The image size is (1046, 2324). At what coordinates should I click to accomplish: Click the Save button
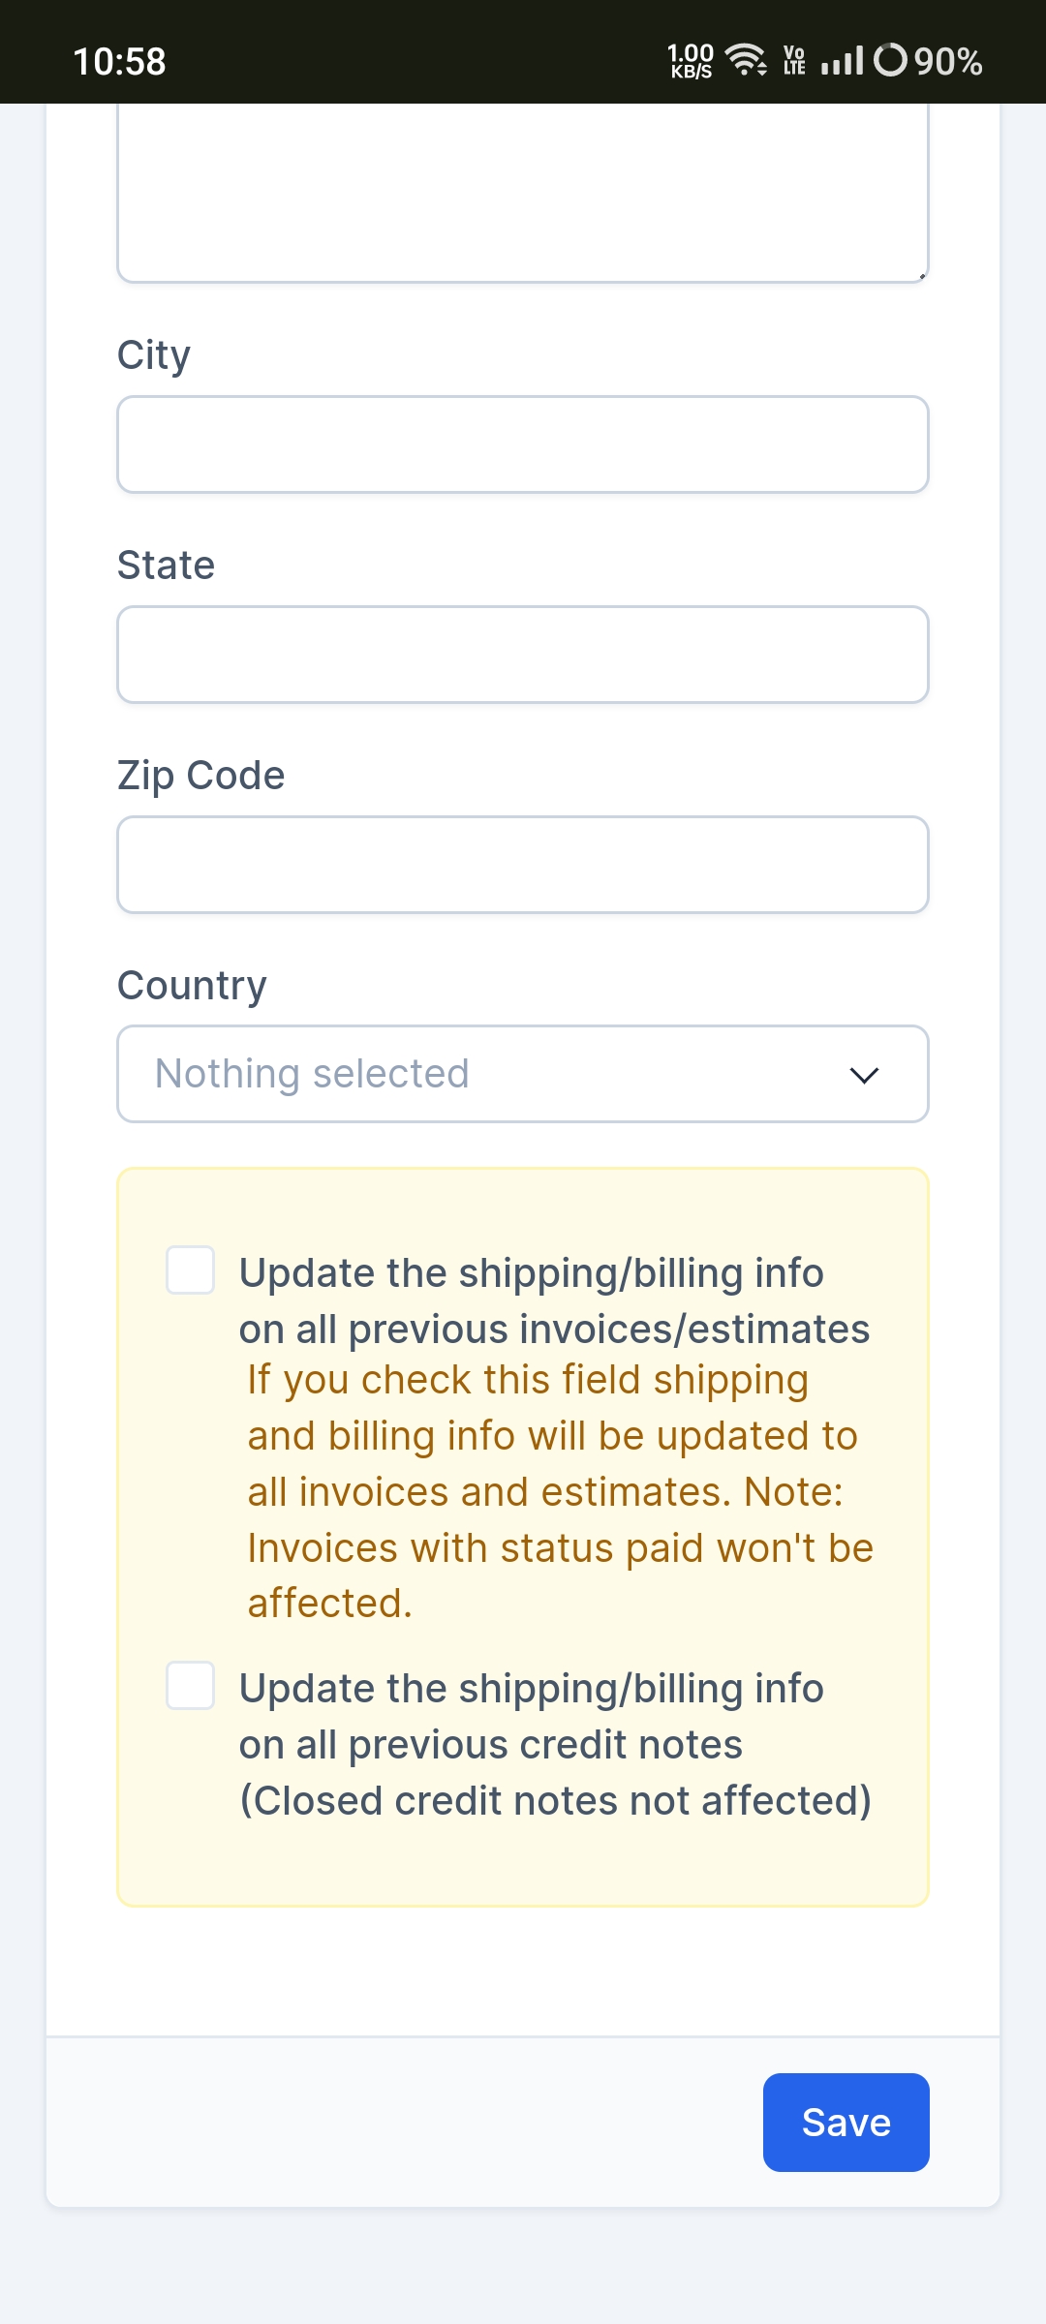pyautogui.click(x=846, y=2123)
